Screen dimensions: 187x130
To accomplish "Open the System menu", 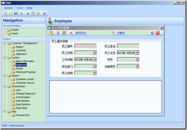I will 8,8.
